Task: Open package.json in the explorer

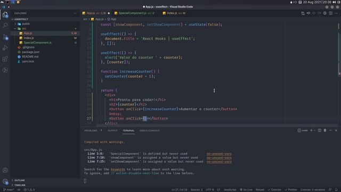Action: click(x=45, y=52)
